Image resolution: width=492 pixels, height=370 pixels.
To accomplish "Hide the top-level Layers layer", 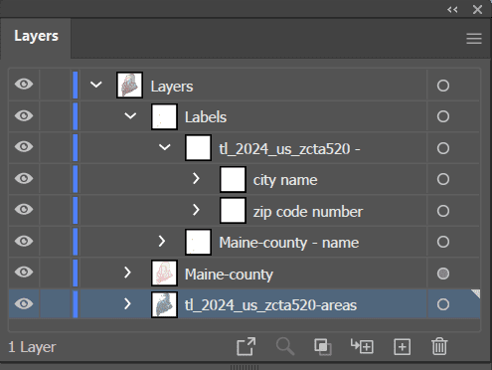I will click(24, 85).
